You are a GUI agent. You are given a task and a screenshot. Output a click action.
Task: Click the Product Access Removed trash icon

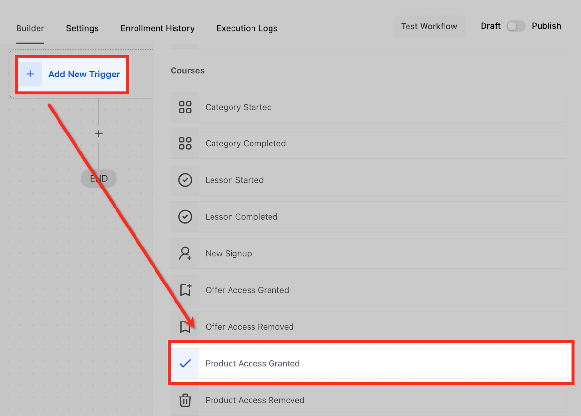coord(185,400)
